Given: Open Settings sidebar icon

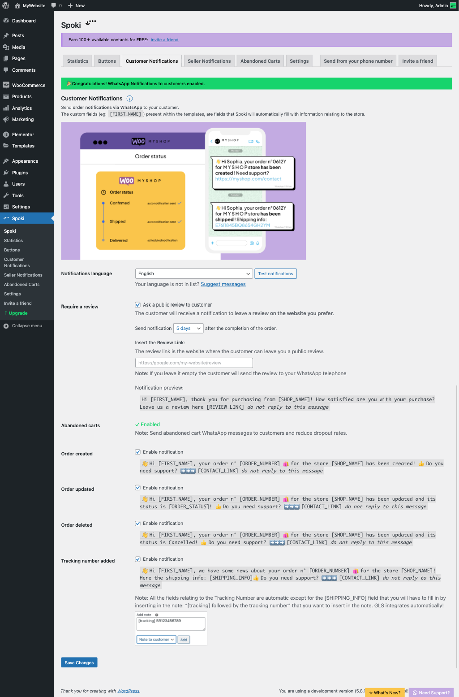Looking at the screenshot, I should [x=6, y=207].
